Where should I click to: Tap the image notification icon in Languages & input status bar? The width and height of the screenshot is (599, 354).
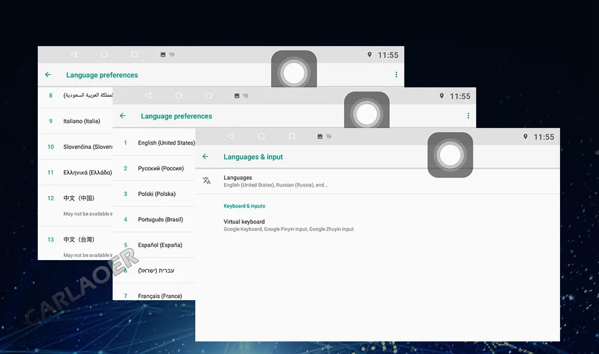coord(320,136)
